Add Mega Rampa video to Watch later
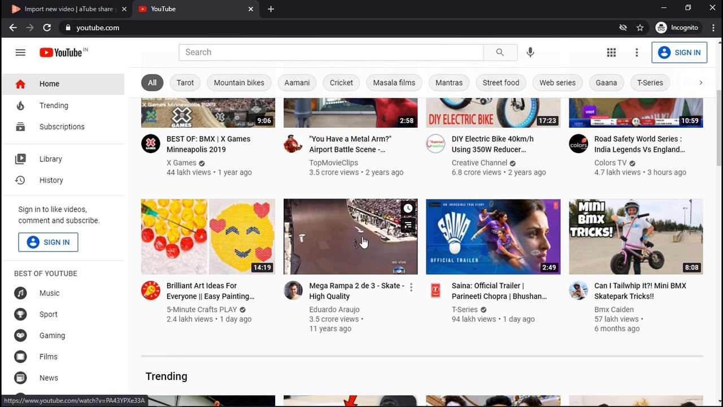This screenshot has height=407, width=723. [408, 209]
